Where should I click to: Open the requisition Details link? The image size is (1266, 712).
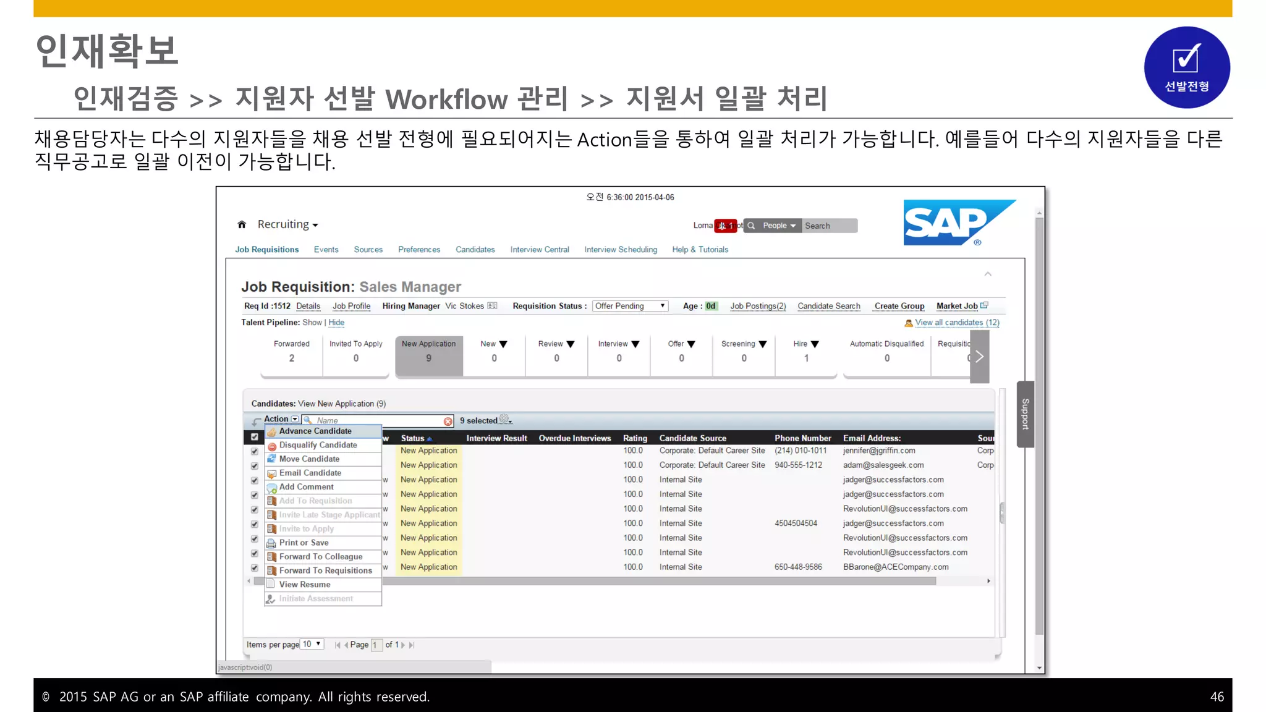[308, 306]
